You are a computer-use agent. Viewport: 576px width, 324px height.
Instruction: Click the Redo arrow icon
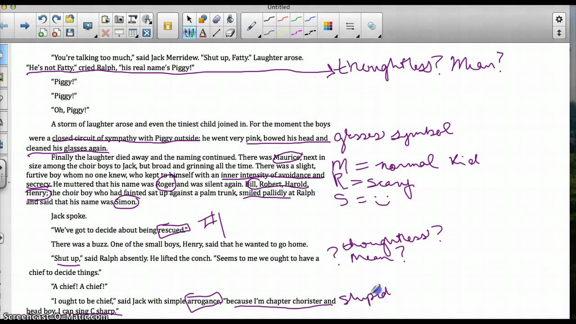click(x=56, y=19)
